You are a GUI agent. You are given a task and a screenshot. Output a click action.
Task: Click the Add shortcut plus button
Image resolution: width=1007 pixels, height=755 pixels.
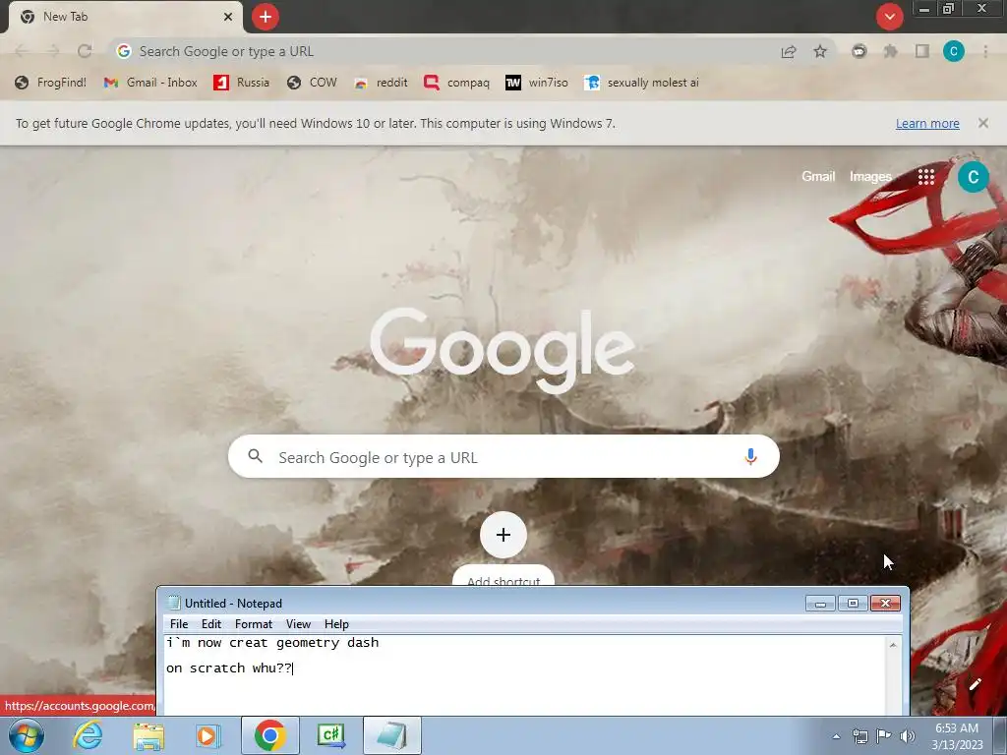503,535
